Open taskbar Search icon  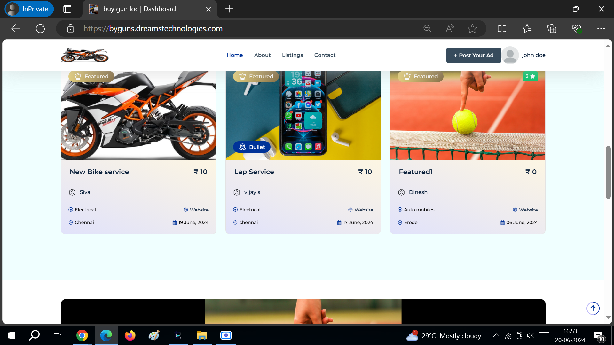point(34,335)
